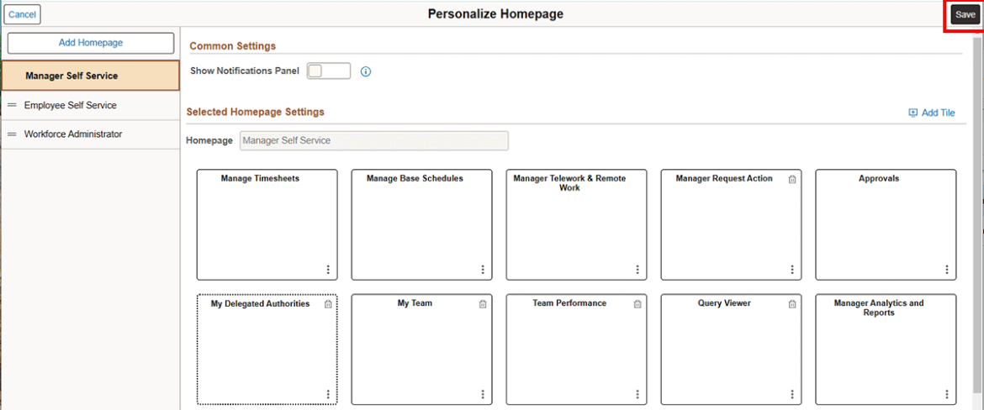Expand the Manage Base Schedules tile actions menu
The width and height of the screenshot is (984, 410).
tap(483, 270)
